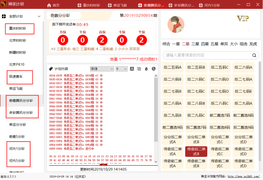Select the 三星 category filter
263x180 pixels.
(195, 44)
